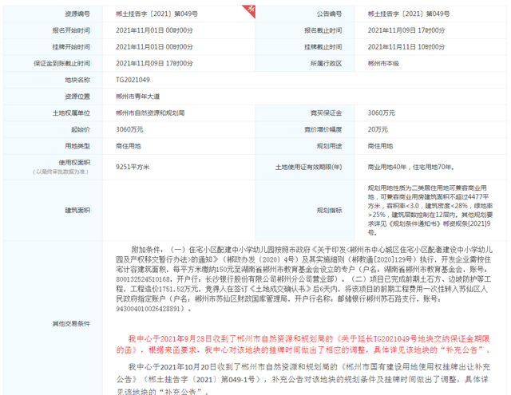The image size is (511, 395).
Task: Select area value 9251平方米
Action: point(133,168)
